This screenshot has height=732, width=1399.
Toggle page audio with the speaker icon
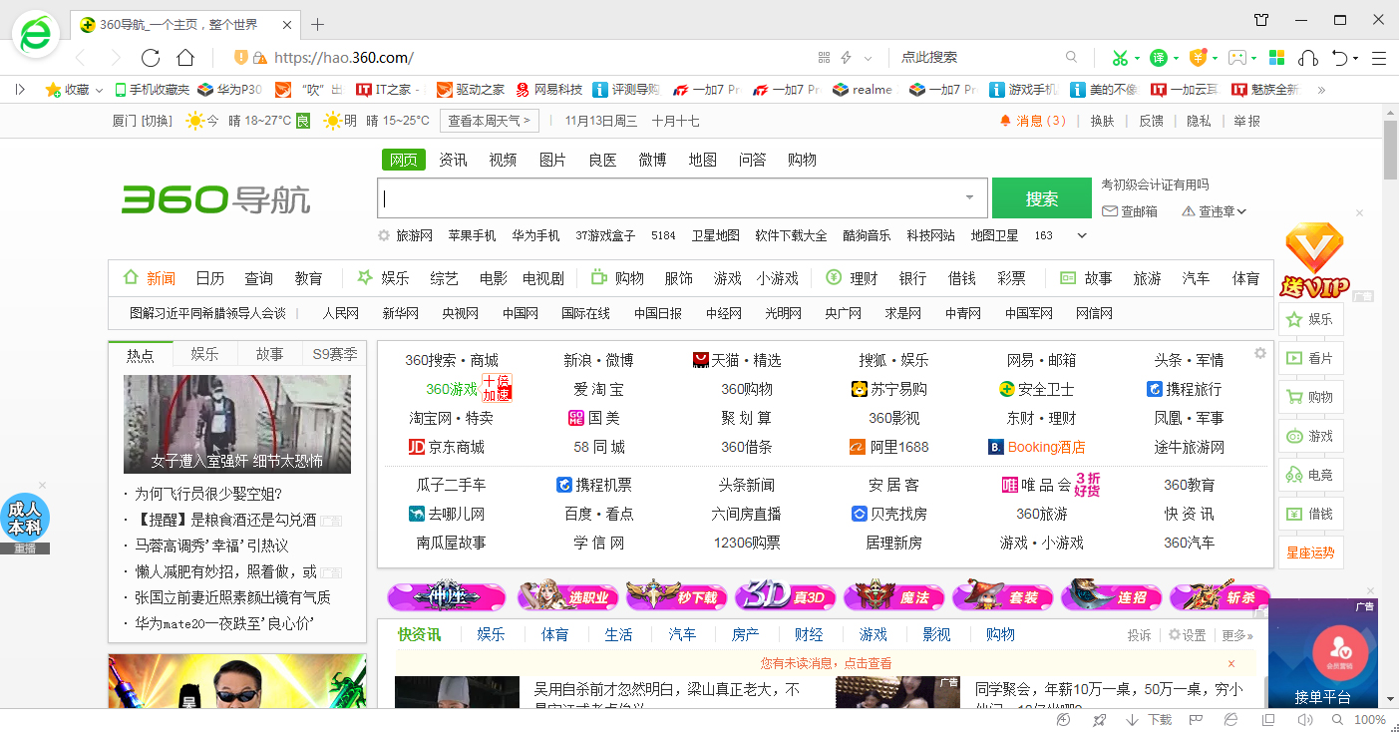pos(1305,719)
